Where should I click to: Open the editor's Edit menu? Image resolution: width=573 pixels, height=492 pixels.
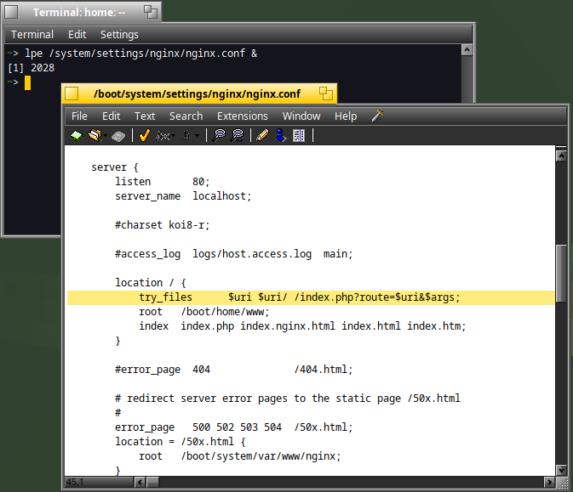pos(111,116)
